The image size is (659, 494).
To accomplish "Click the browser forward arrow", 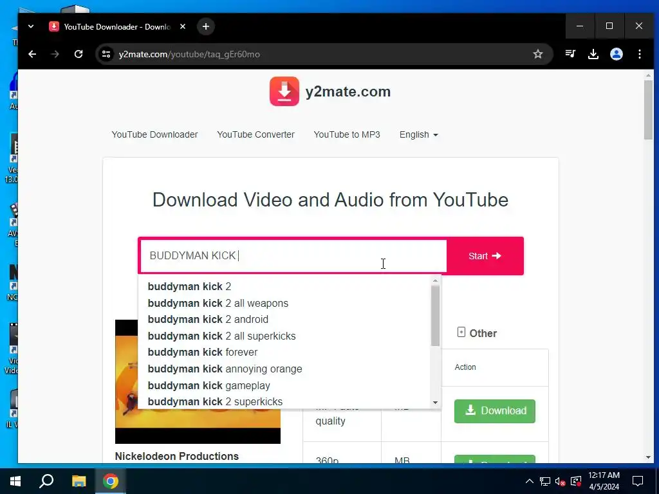I will (55, 54).
